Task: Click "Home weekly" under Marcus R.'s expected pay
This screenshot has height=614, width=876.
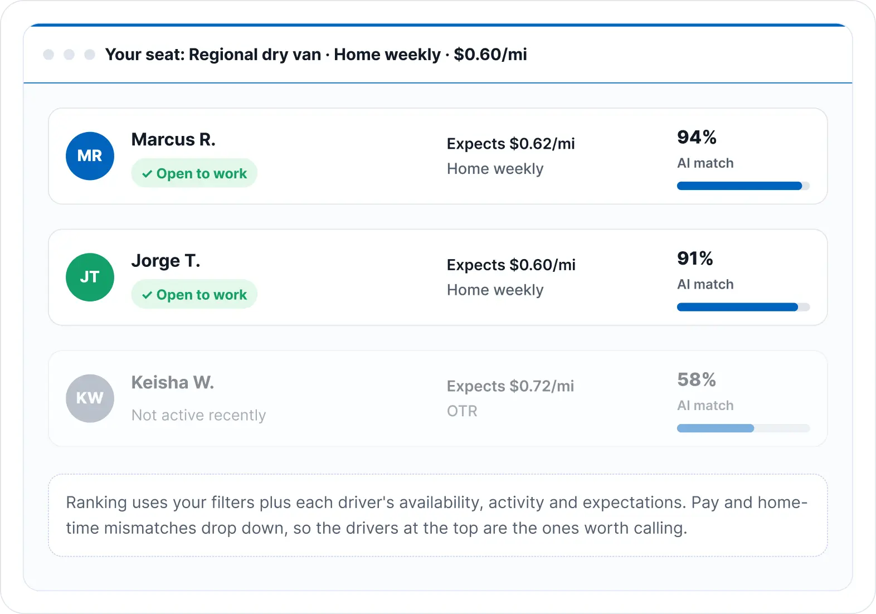Action: 495,169
